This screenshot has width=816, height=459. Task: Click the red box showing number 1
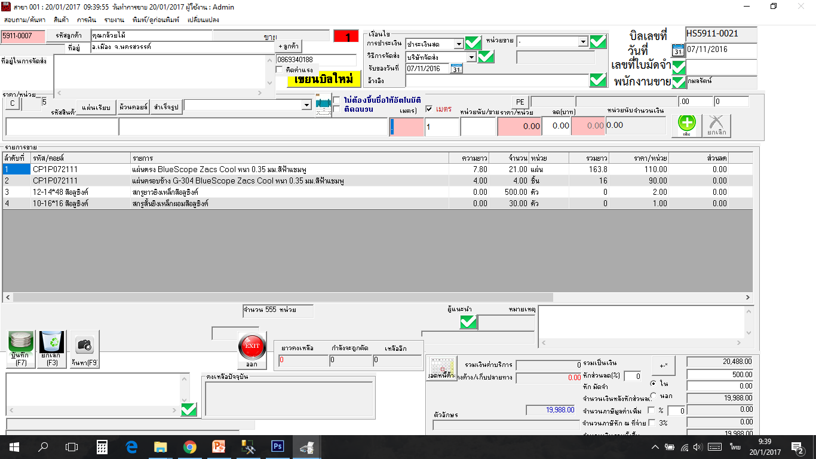(x=346, y=36)
